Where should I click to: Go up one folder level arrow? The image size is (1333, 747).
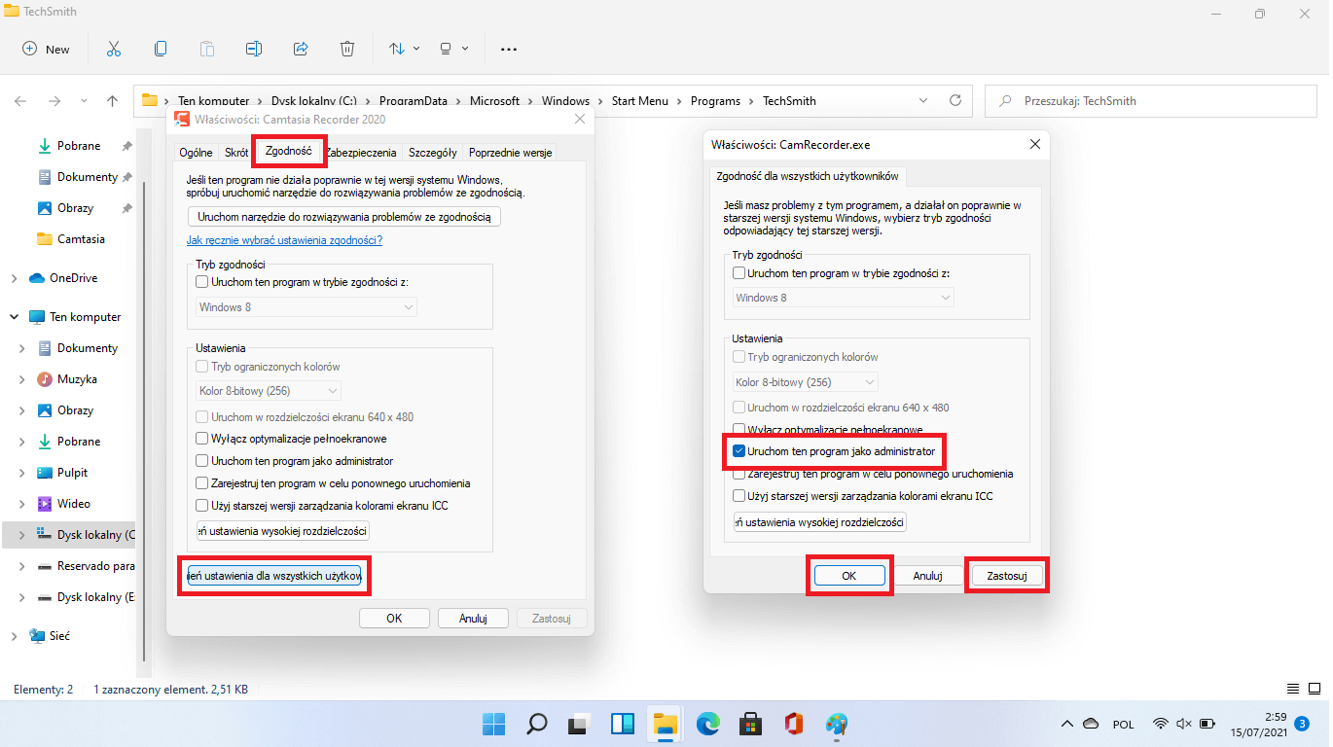113,101
